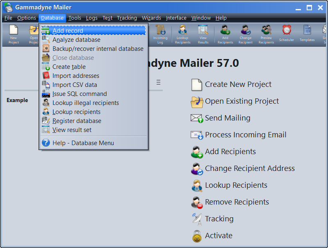
Task: Select Import addresses menu entry
Action: pos(93,75)
